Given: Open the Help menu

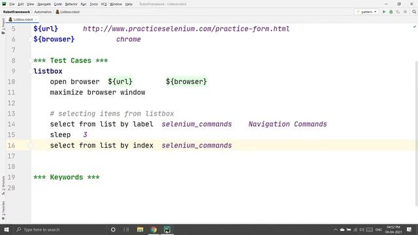Looking at the screenshot, I should 129,5.
